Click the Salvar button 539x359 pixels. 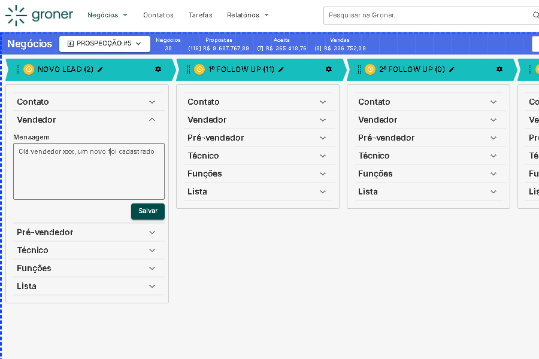(148, 211)
